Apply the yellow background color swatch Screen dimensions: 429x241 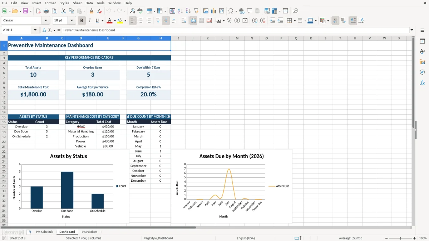click(120, 21)
